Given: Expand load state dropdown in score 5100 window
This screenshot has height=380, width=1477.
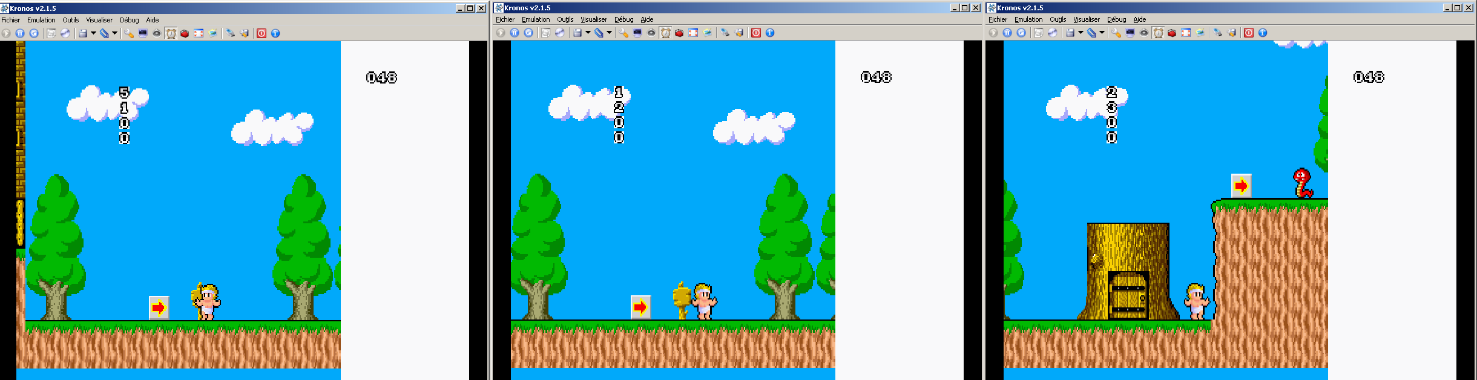Looking at the screenshot, I should pyautogui.click(x=114, y=33).
